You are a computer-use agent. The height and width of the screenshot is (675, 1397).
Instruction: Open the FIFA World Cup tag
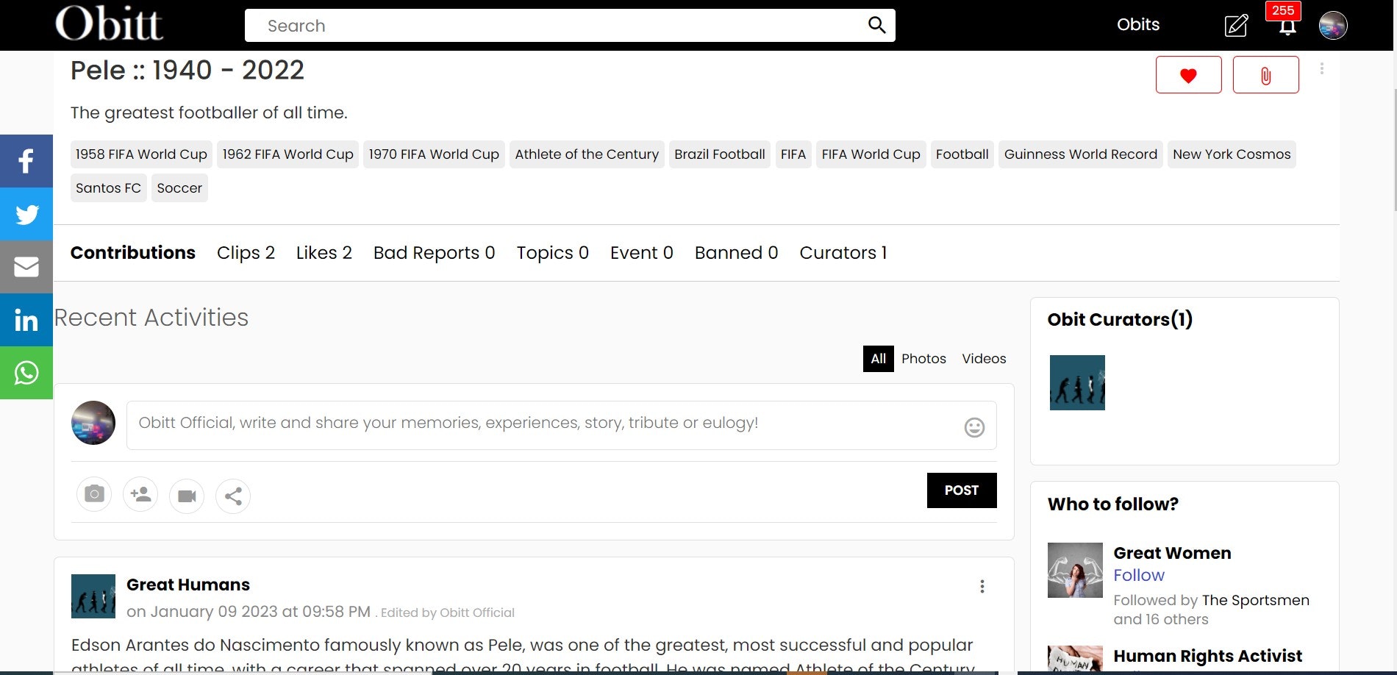[x=871, y=154]
